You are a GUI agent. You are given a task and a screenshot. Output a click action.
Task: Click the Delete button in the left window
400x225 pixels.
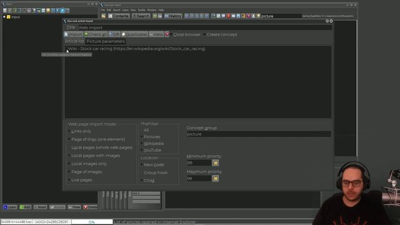(90, 207)
